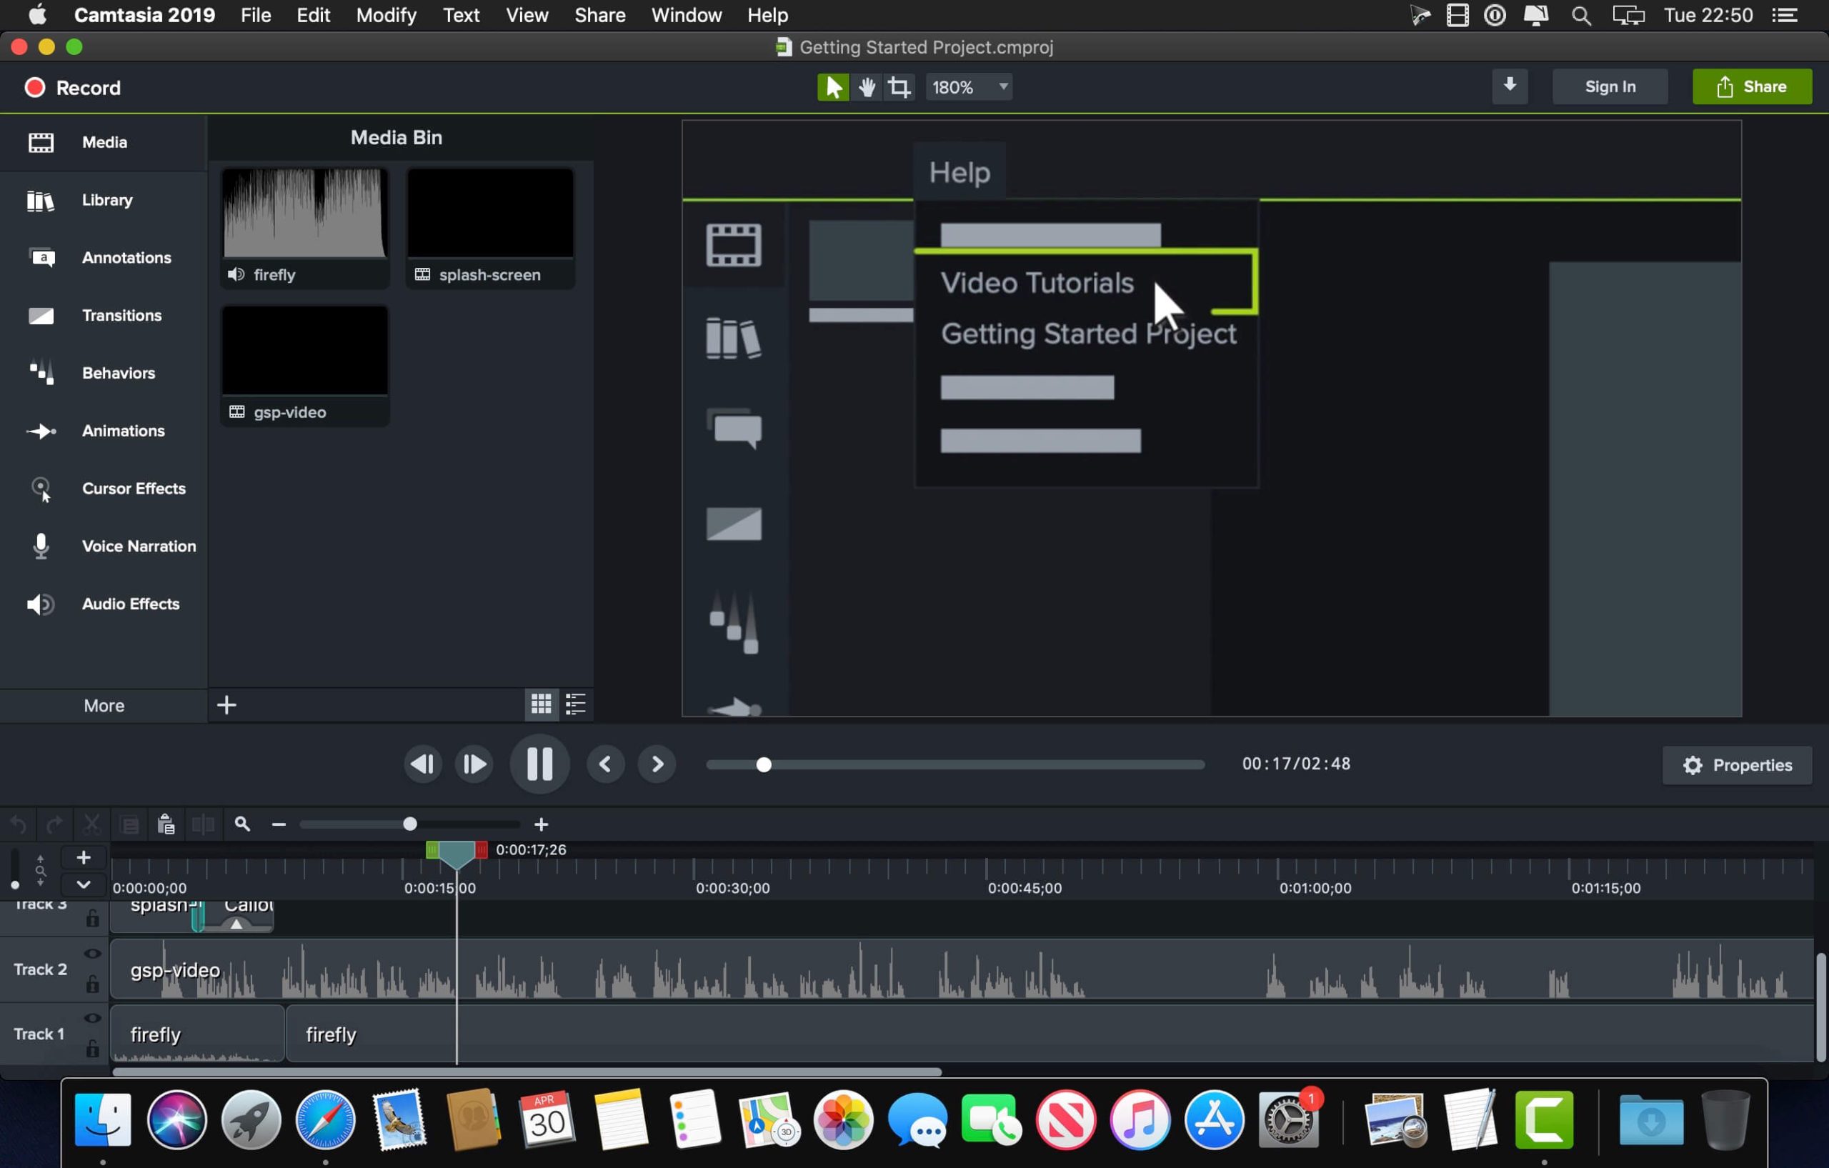Adjust the timeline zoom slider
The width and height of the screenshot is (1829, 1168).
tap(409, 823)
